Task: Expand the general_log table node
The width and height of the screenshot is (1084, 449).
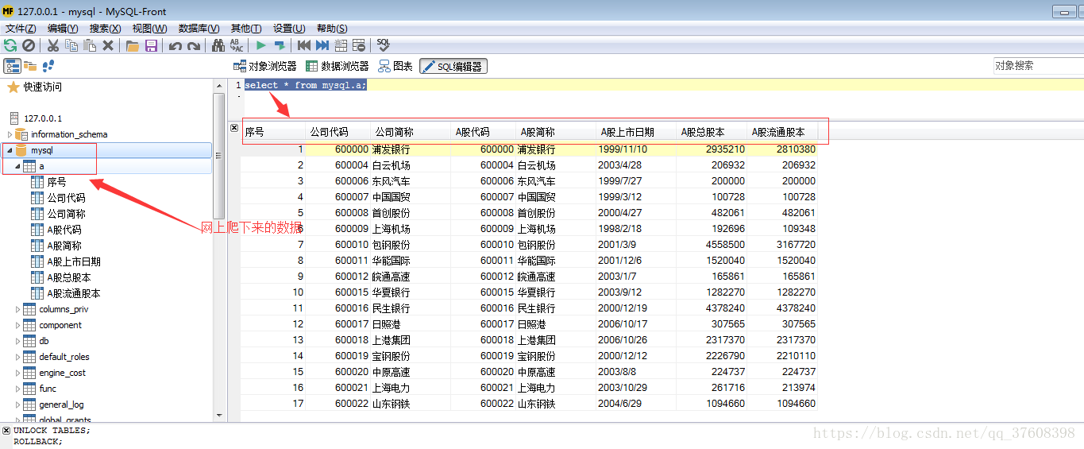Action: pyautogui.click(x=17, y=404)
